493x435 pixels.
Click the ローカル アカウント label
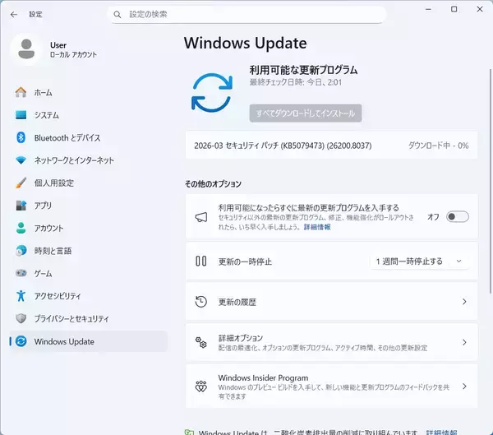click(x=73, y=54)
